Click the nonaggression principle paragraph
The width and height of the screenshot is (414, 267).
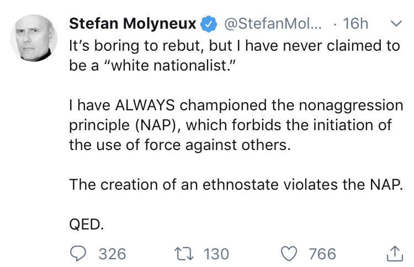coord(232,125)
